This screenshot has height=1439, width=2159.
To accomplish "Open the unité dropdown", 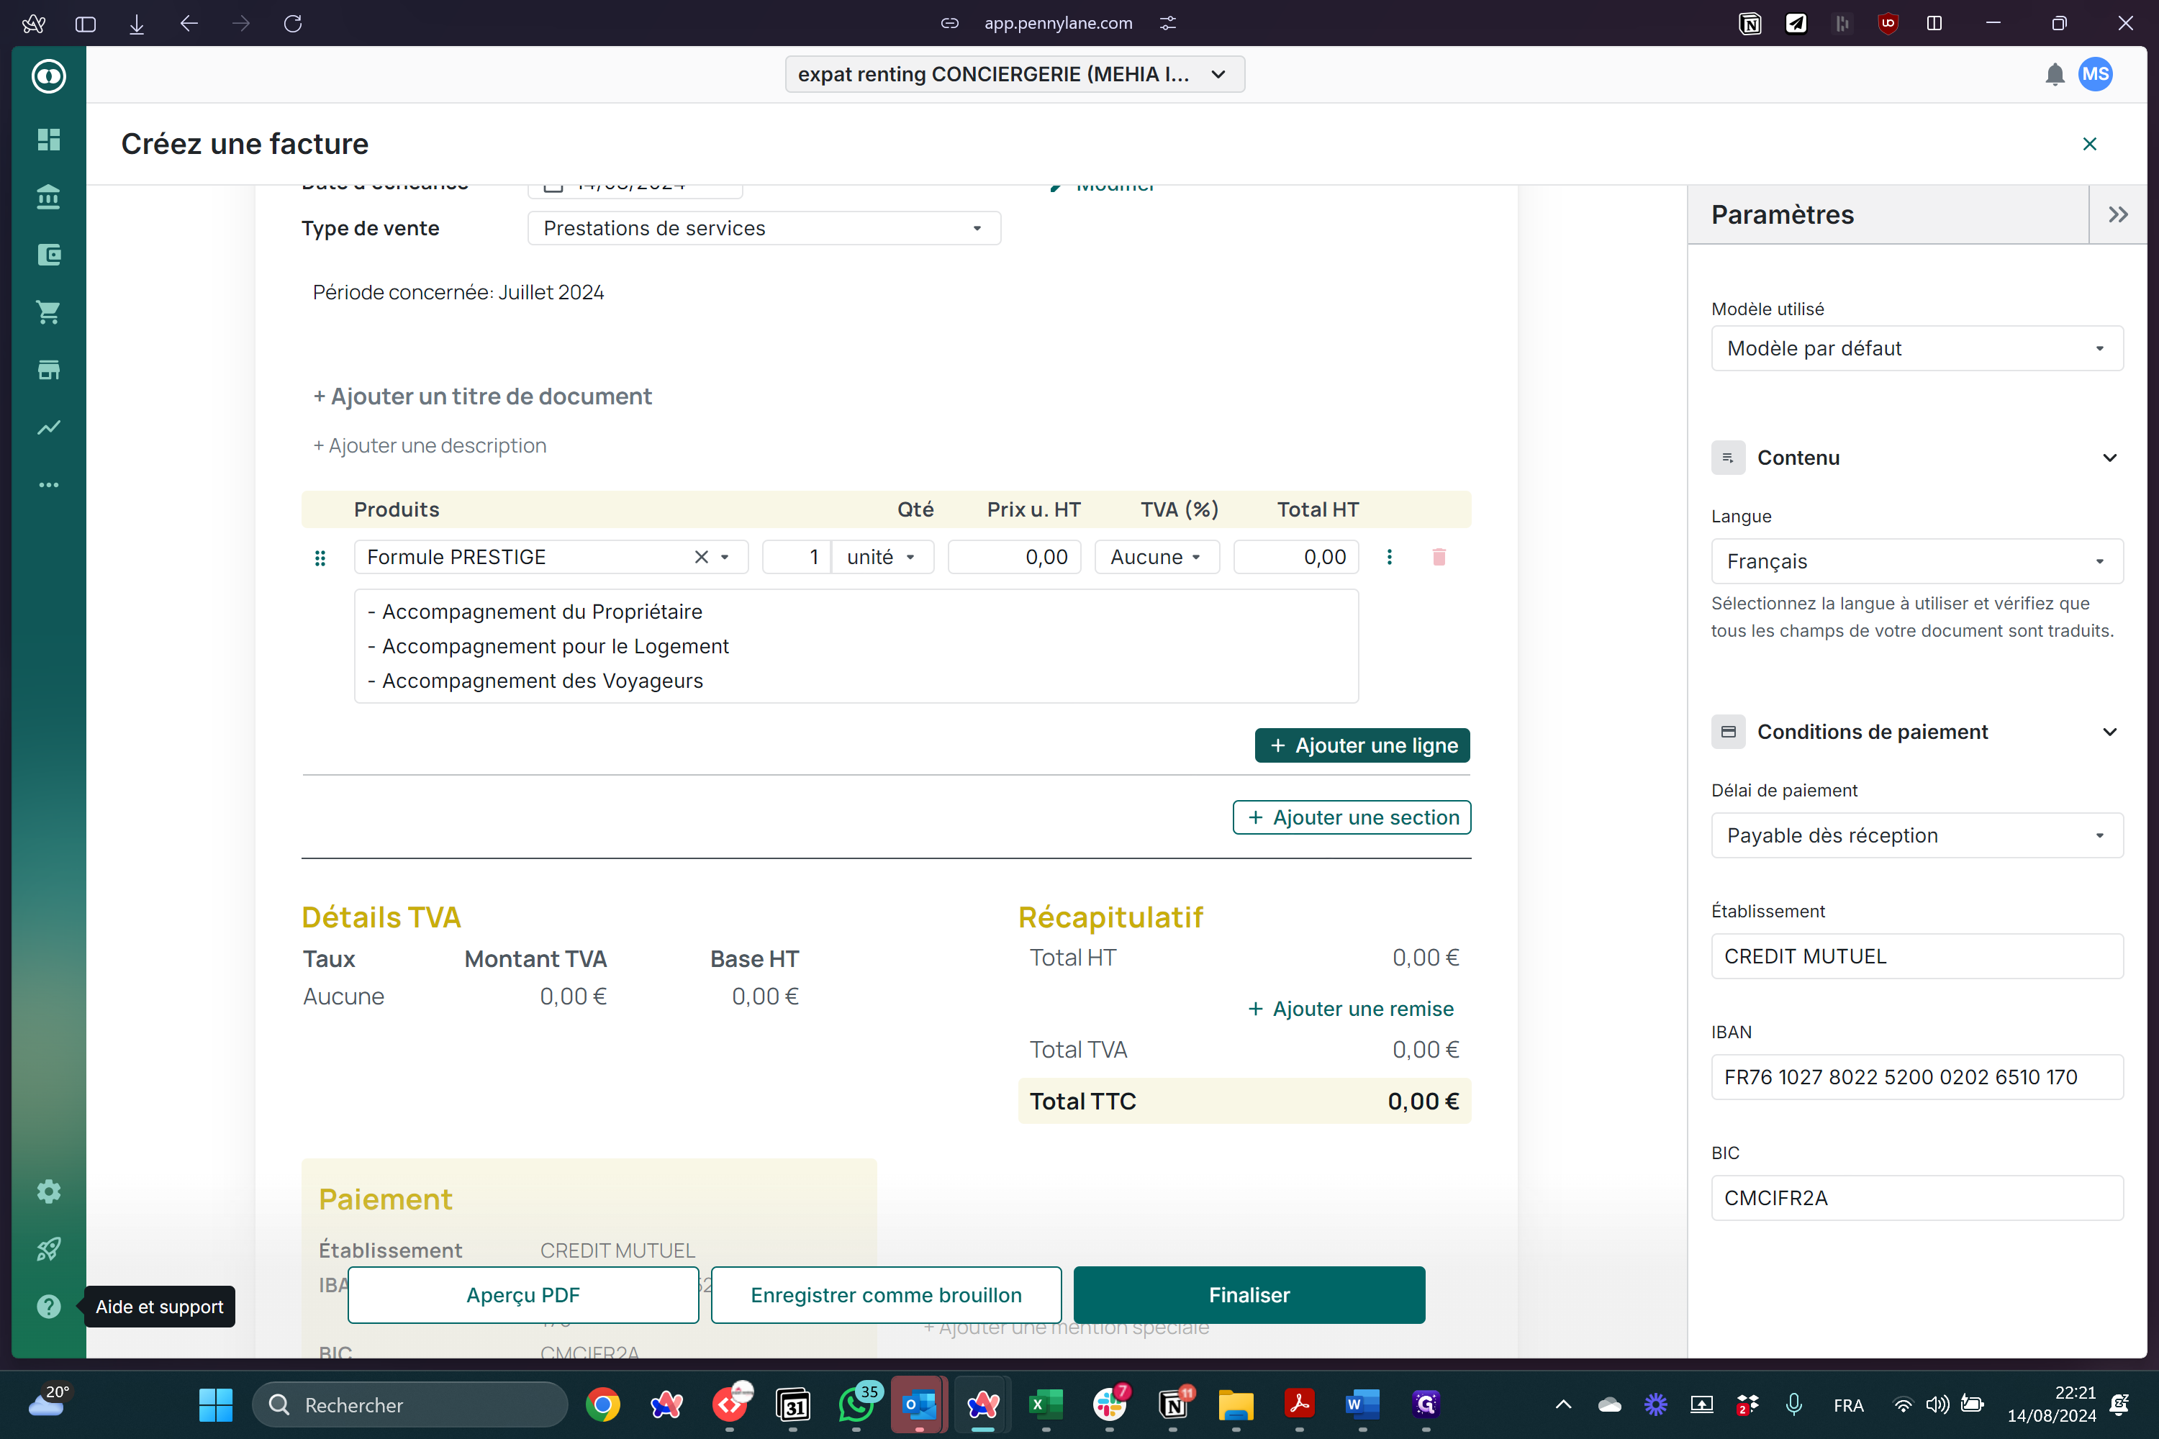I will (x=882, y=557).
